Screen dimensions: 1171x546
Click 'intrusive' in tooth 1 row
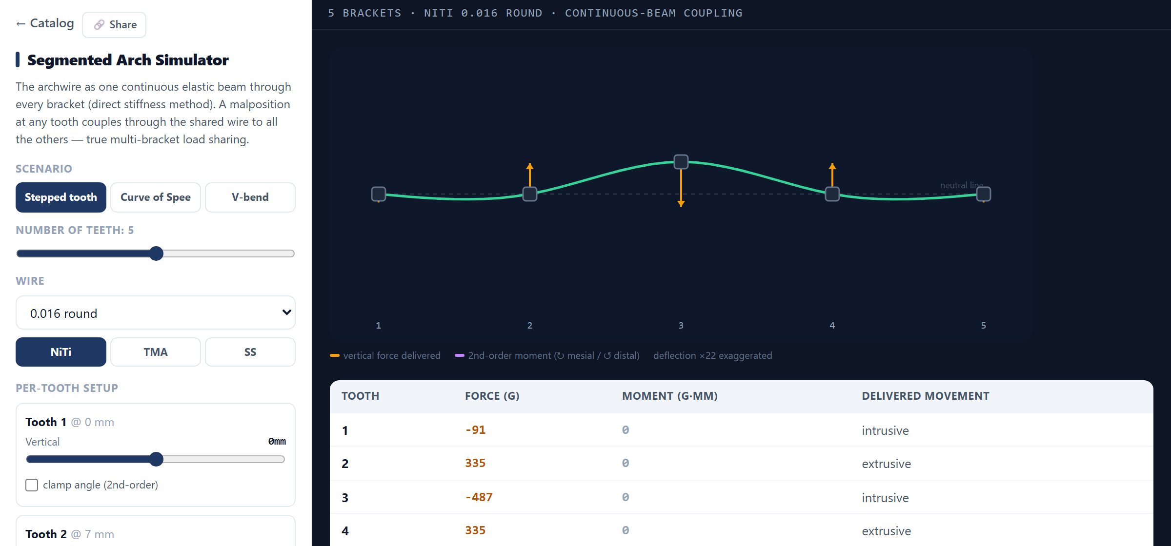coord(885,431)
